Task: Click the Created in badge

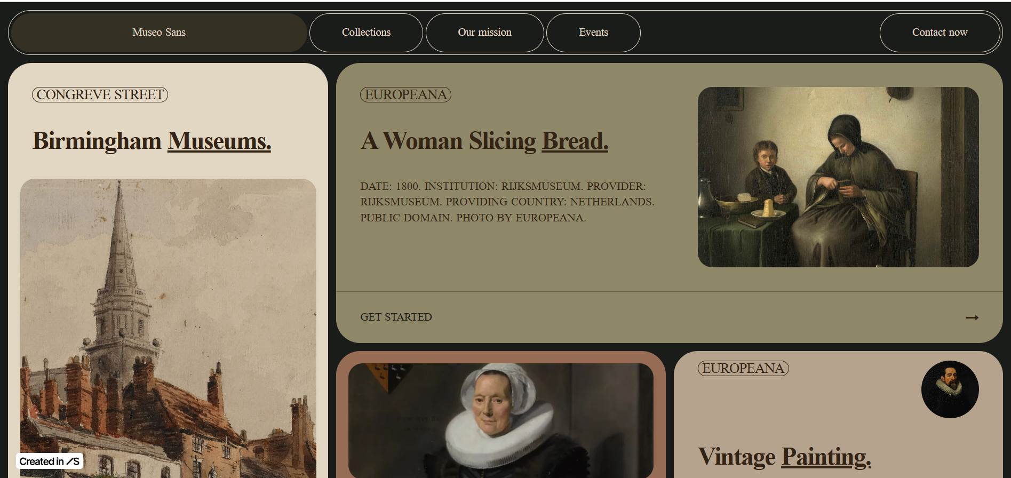Action: [x=50, y=461]
